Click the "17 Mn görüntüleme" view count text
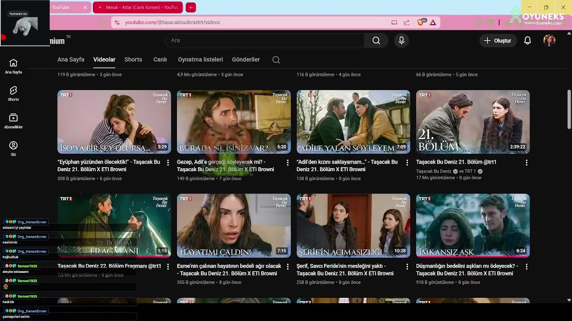Viewport: 572px width, 321px height. tap(435, 178)
